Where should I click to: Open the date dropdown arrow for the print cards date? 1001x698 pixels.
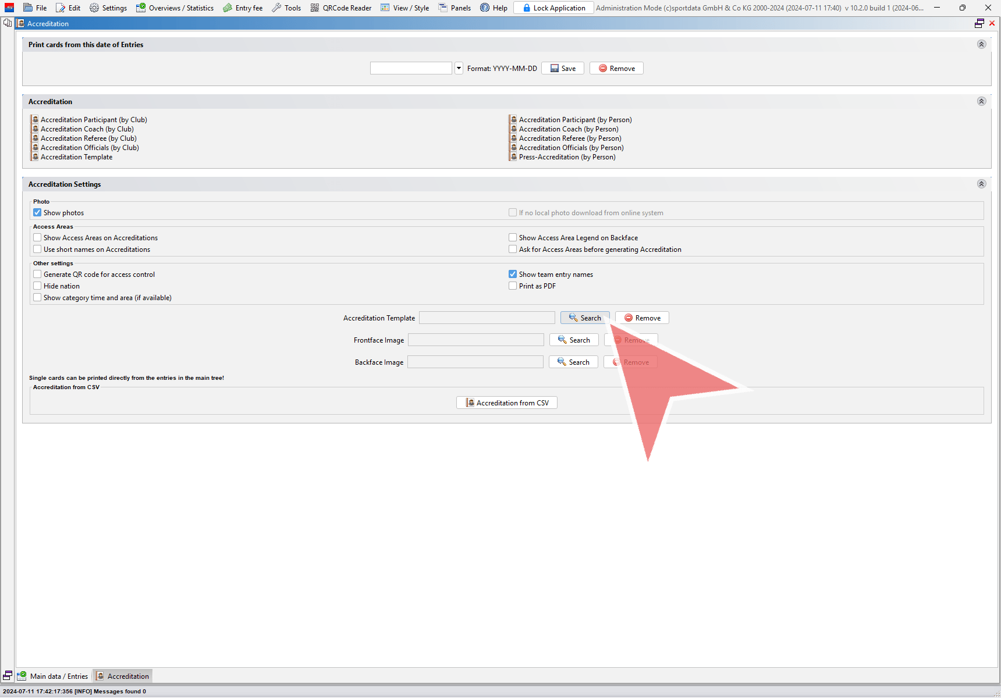(459, 69)
